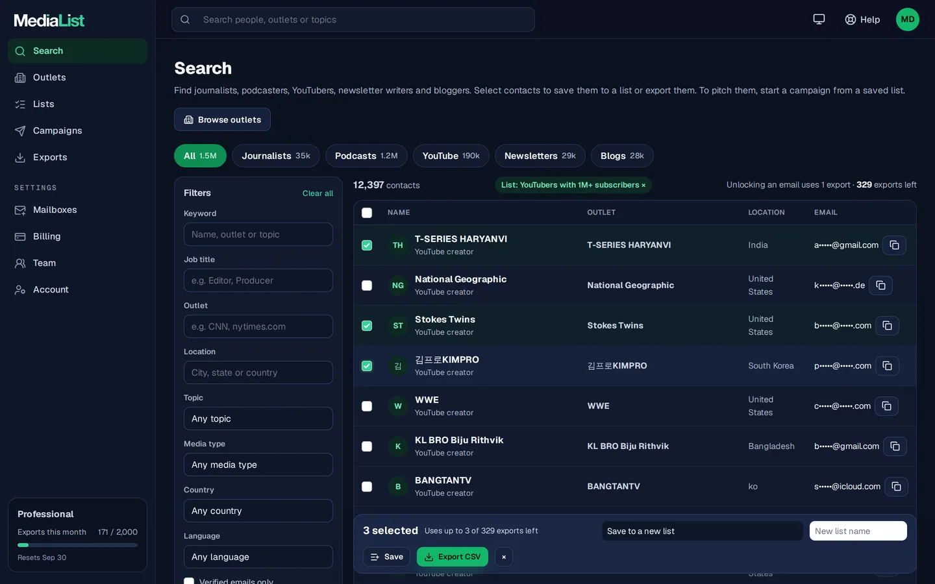Screen dimensions: 935x584
Task: Check the National Geographic contact
Action: (367, 286)
